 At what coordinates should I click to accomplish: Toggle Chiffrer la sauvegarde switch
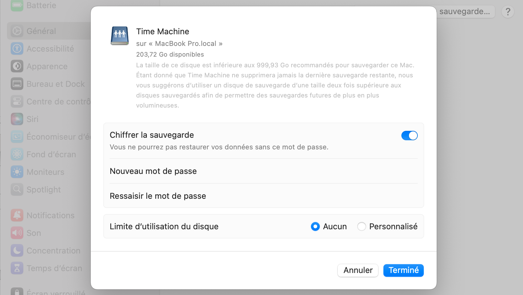click(x=409, y=136)
